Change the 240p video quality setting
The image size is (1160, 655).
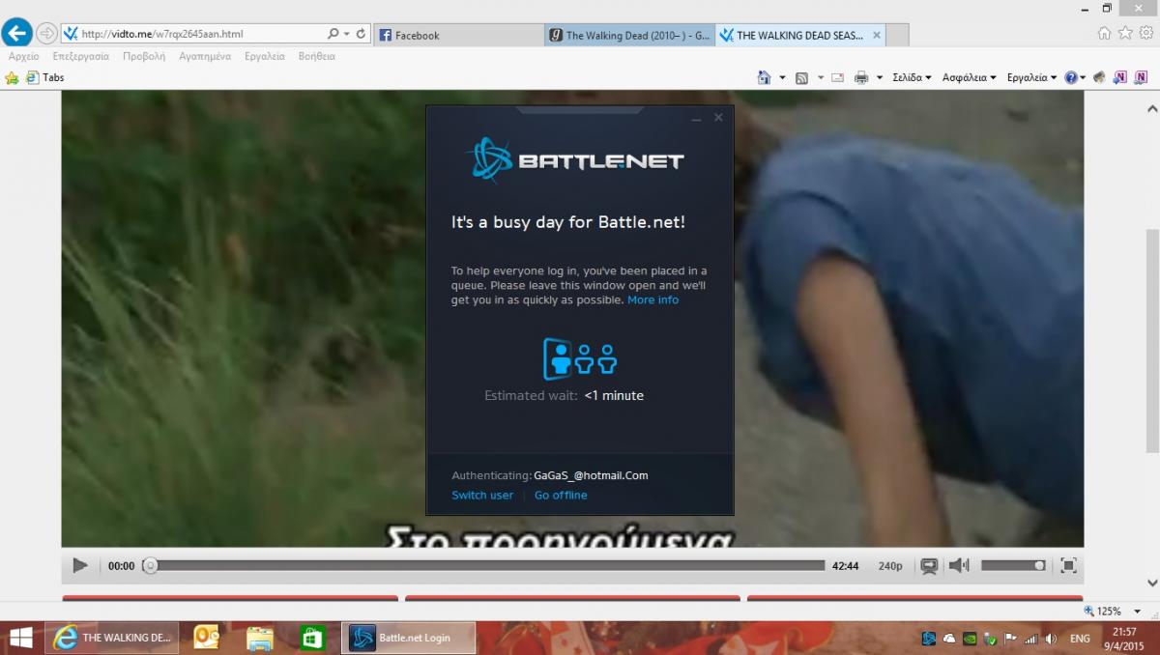pos(890,566)
